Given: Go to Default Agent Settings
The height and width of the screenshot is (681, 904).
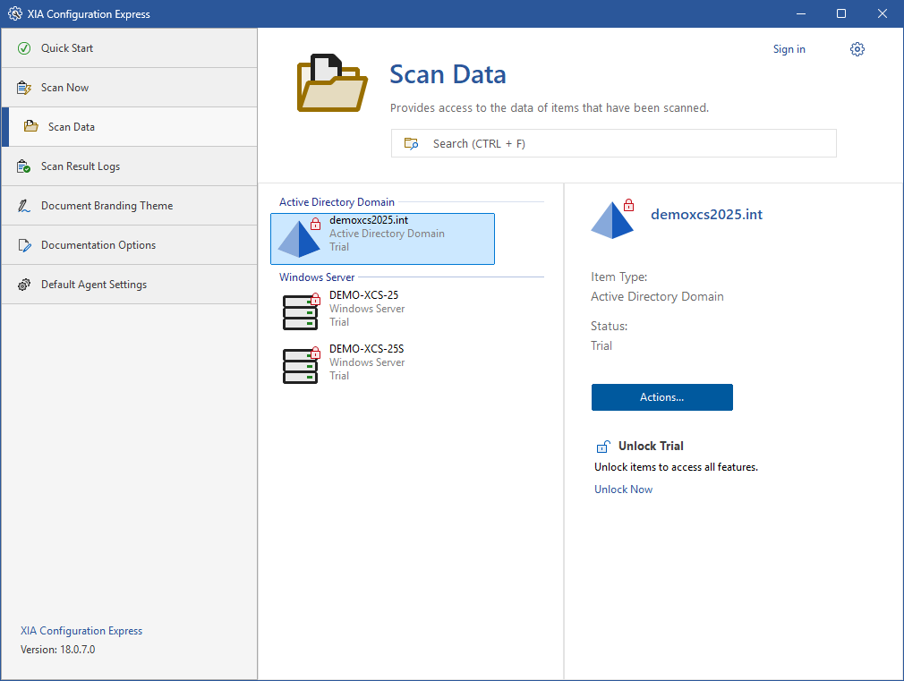Looking at the screenshot, I should coord(94,285).
